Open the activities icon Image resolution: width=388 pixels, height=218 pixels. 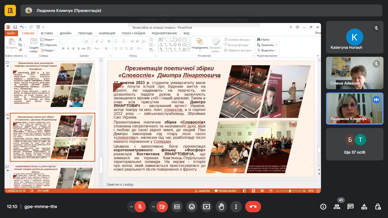364,207
